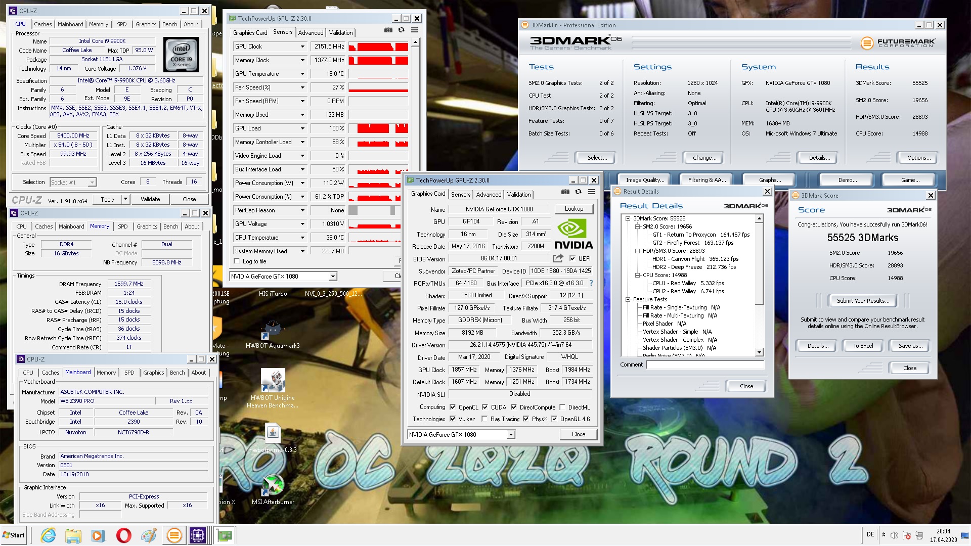Open Windows Explorer folder icon in taskbar

pyautogui.click(x=73, y=535)
